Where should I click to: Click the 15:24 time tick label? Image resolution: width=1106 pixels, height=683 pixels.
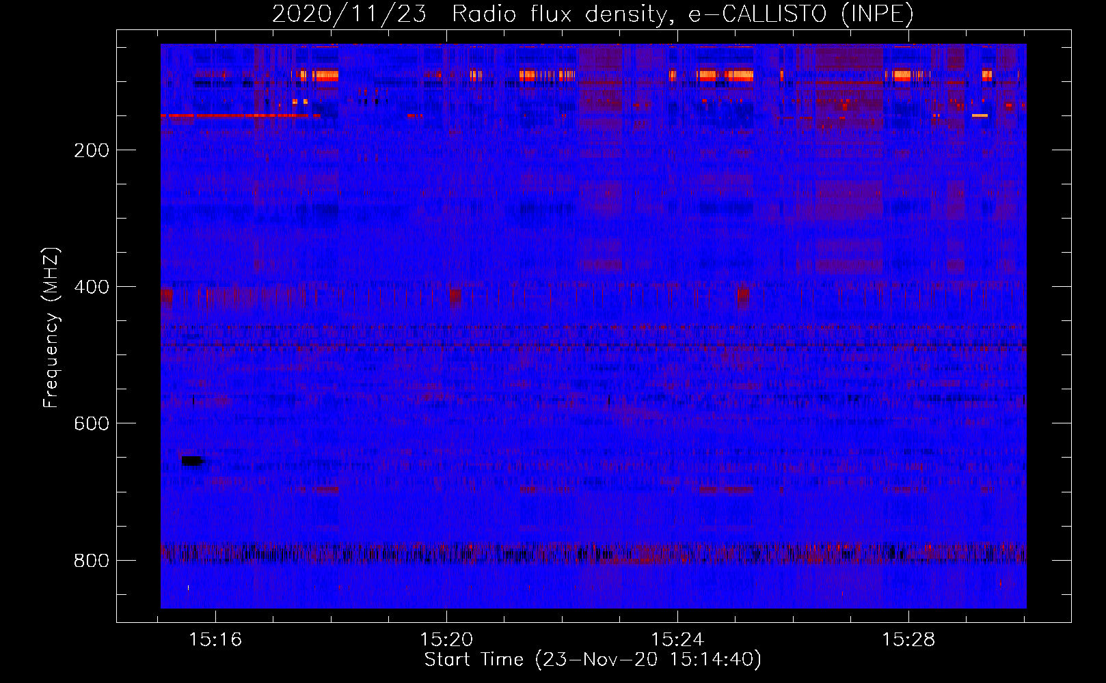[x=677, y=640]
